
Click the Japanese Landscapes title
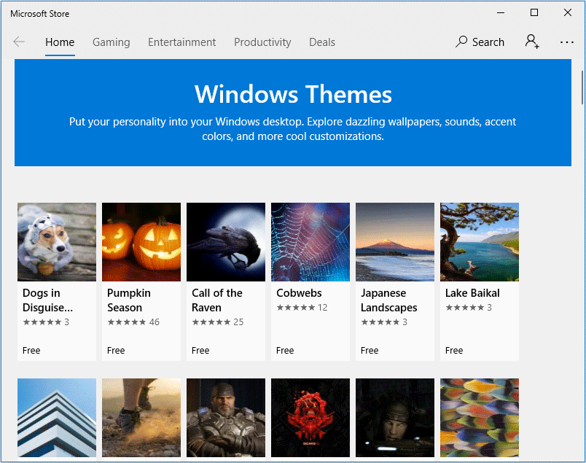coord(389,300)
